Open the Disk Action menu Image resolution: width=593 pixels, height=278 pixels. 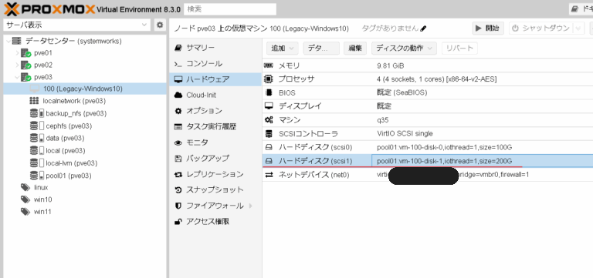pyautogui.click(x=404, y=49)
